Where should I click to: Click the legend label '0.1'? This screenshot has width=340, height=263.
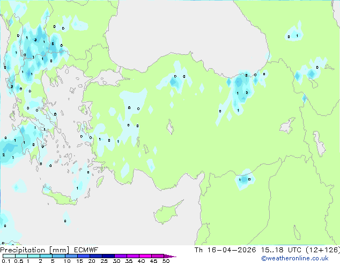point(5,261)
